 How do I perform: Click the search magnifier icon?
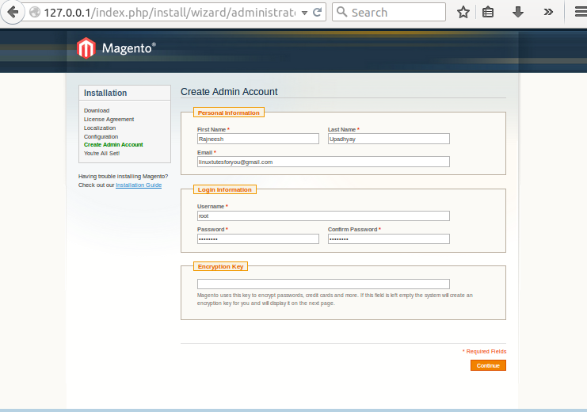pyautogui.click(x=341, y=12)
